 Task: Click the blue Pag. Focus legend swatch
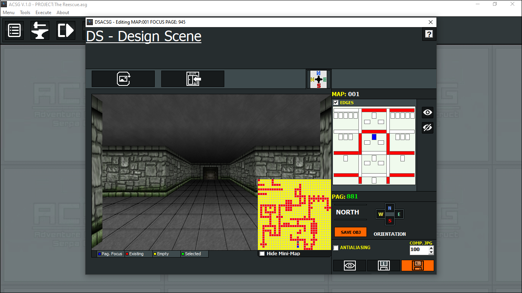tap(100, 254)
